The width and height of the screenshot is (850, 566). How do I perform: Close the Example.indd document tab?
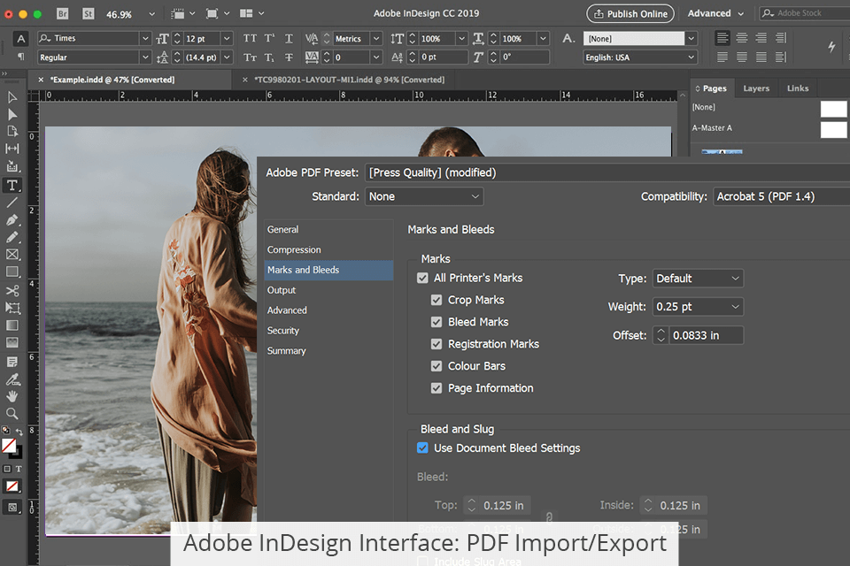click(41, 80)
